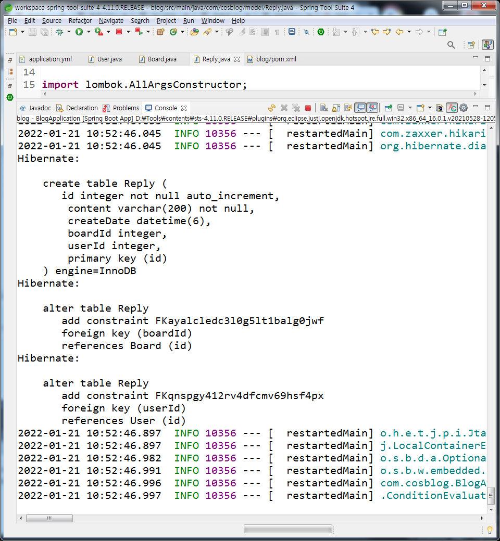Viewport: 500px width, 541px height.
Task: Toggle Word Wrap in console toolbar
Action: click(348, 108)
